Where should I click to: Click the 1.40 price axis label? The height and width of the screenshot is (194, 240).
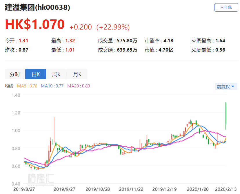click(16, 95)
